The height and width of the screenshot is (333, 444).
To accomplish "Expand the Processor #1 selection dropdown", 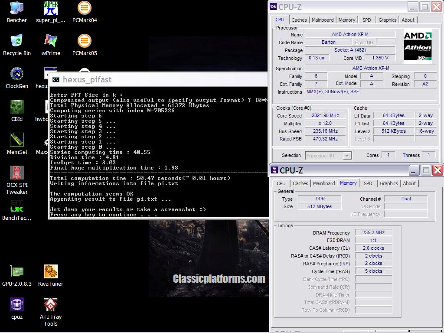I will [347, 156].
